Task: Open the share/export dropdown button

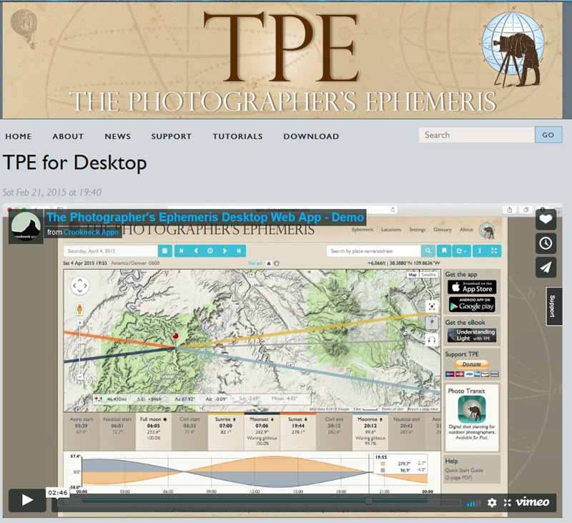Action: click(x=461, y=250)
